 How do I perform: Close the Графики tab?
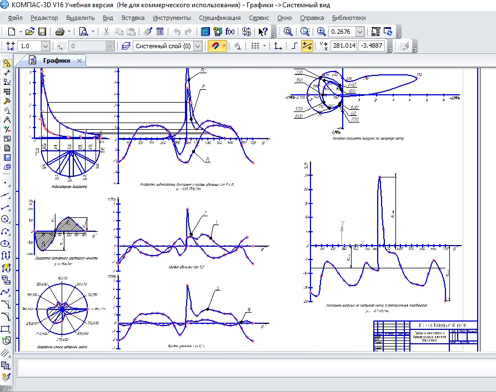(79, 60)
